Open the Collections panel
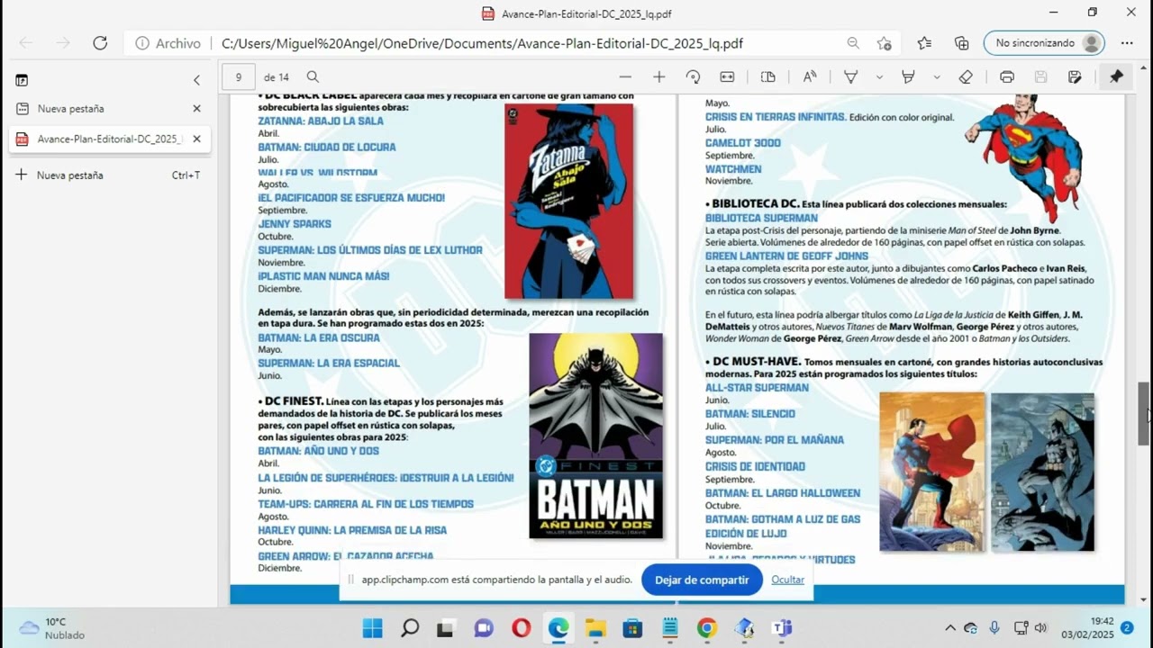This screenshot has width=1153, height=648. tap(962, 43)
